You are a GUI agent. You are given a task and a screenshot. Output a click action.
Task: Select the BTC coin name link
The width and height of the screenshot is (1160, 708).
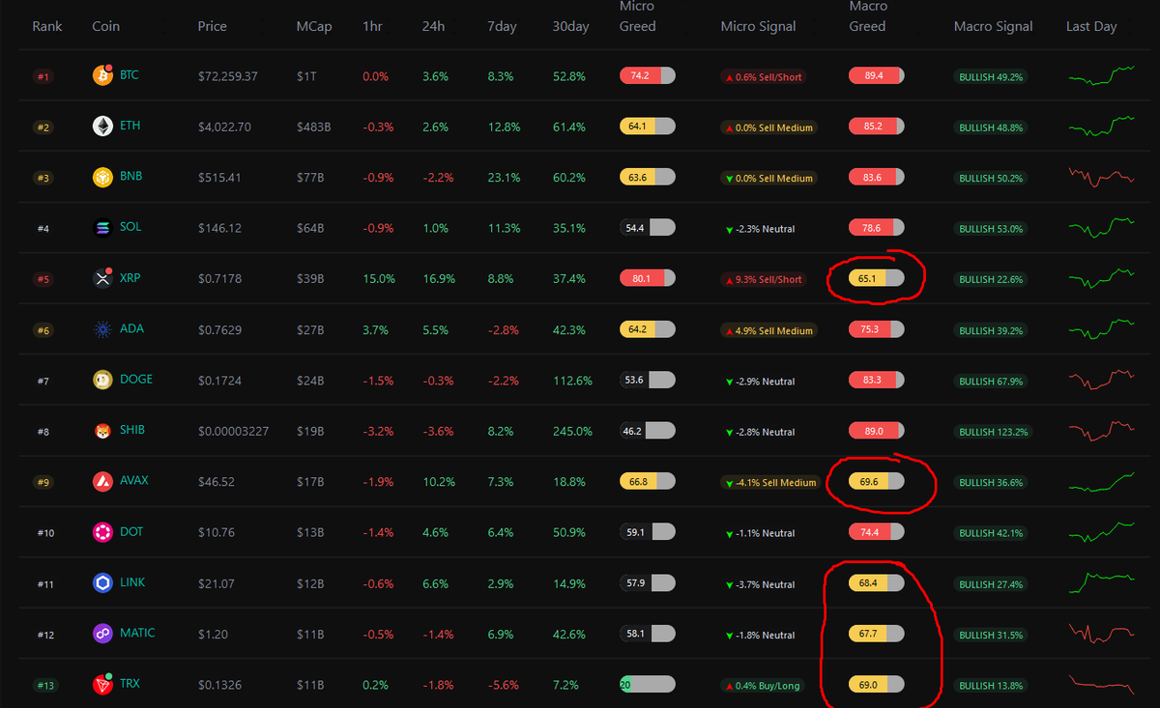130,74
